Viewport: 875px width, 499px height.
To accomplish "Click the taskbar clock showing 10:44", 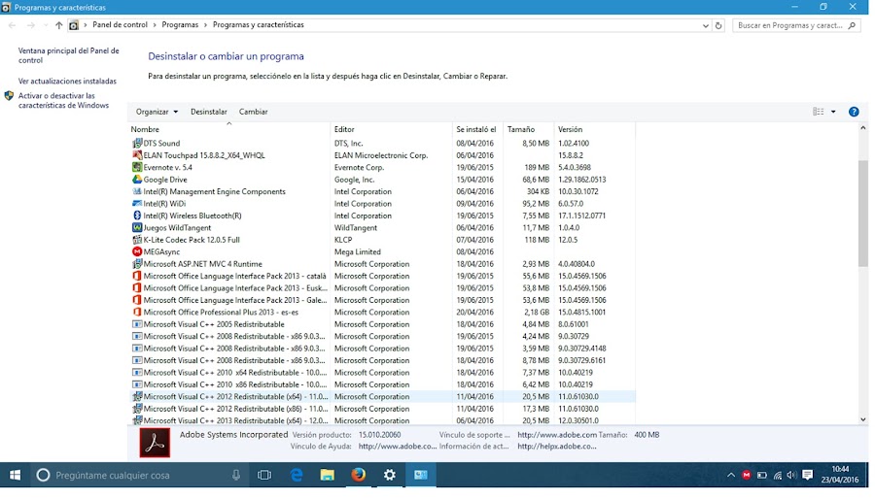I will pos(839,475).
